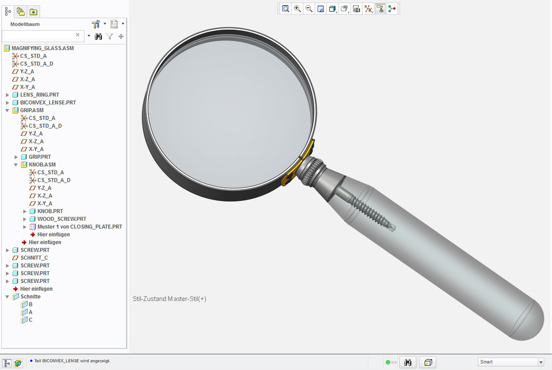Image resolution: width=552 pixels, height=370 pixels.
Task: Toggle annotation display icon in view toolbar
Action: pyautogui.click(x=380, y=9)
